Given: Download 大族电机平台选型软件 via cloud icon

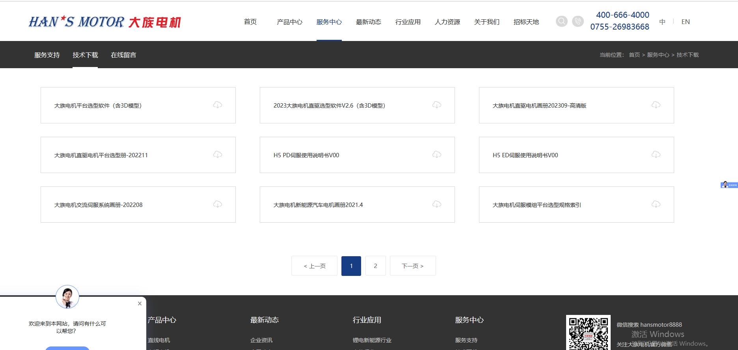Looking at the screenshot, I should tap(218, 105).
